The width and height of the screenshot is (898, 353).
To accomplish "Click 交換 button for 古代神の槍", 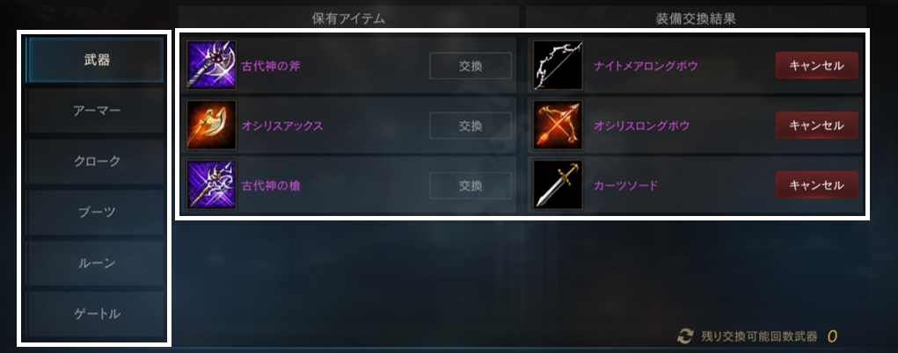I will tap(471, 185).
